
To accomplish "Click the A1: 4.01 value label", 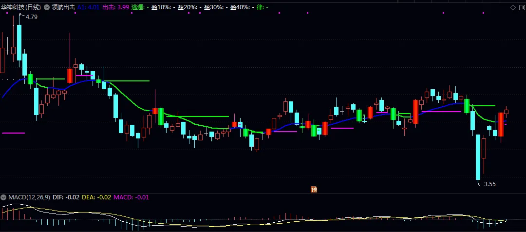I will [88, 7].
